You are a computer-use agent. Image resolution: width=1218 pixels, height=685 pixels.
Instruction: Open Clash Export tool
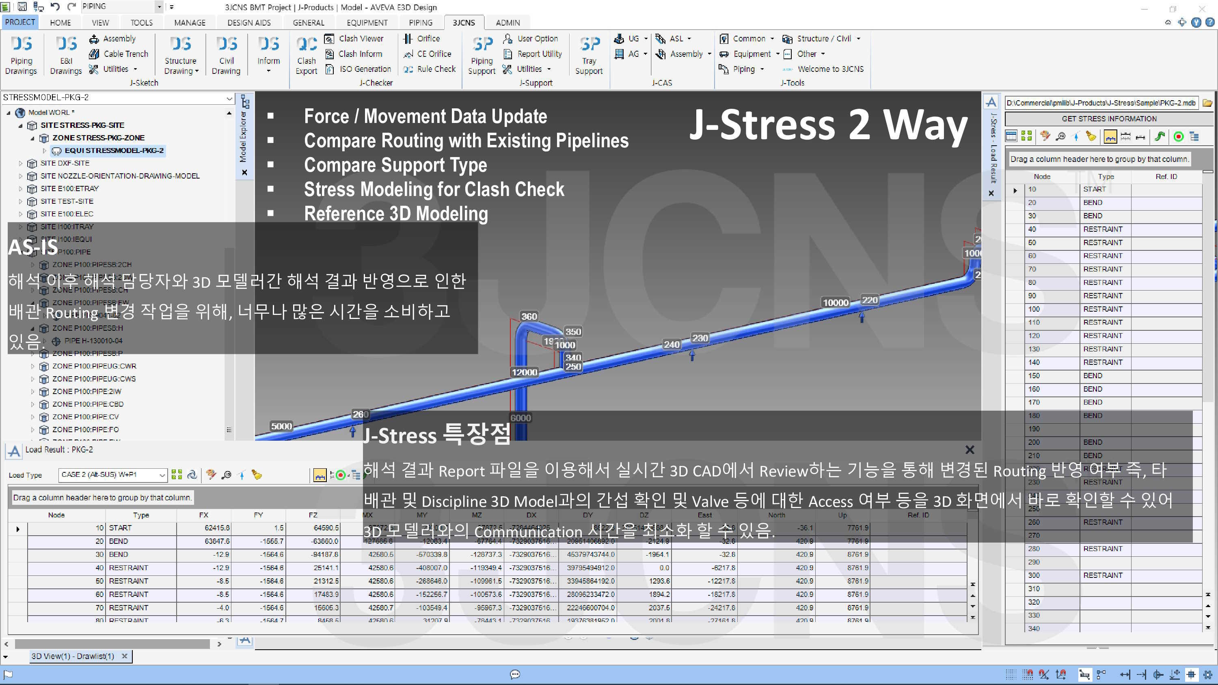[307, 55]
